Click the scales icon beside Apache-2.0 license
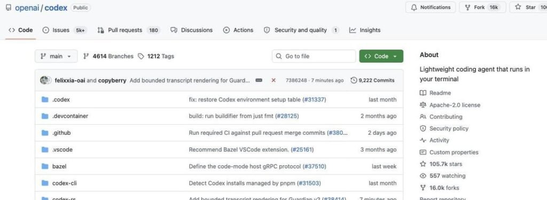Screen dimensions: 547x200 coord(423,105)
